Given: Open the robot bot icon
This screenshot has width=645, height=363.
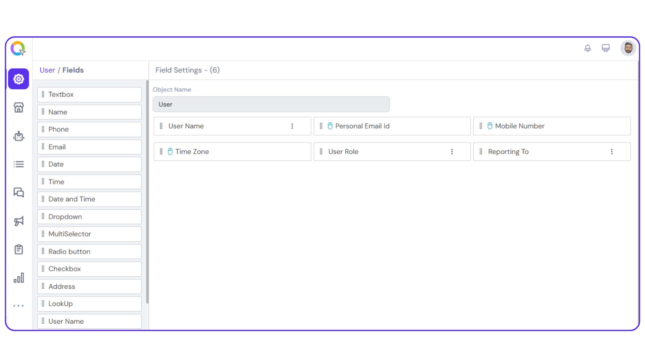Looking at the screenshot, I should [x=18, y=136].
